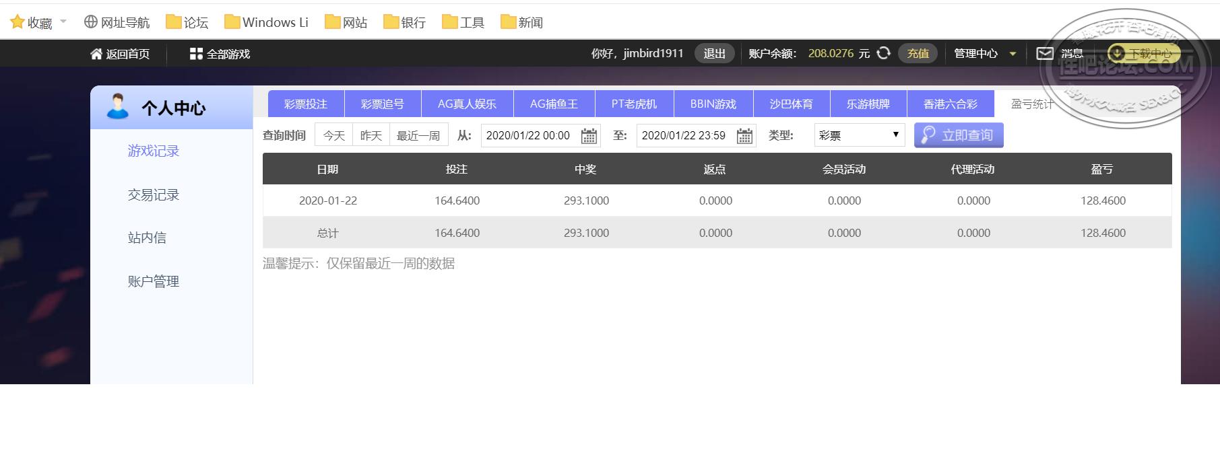
Task: Switch to the 盈亏统计 tab
Action: [x=1032, y=104]
